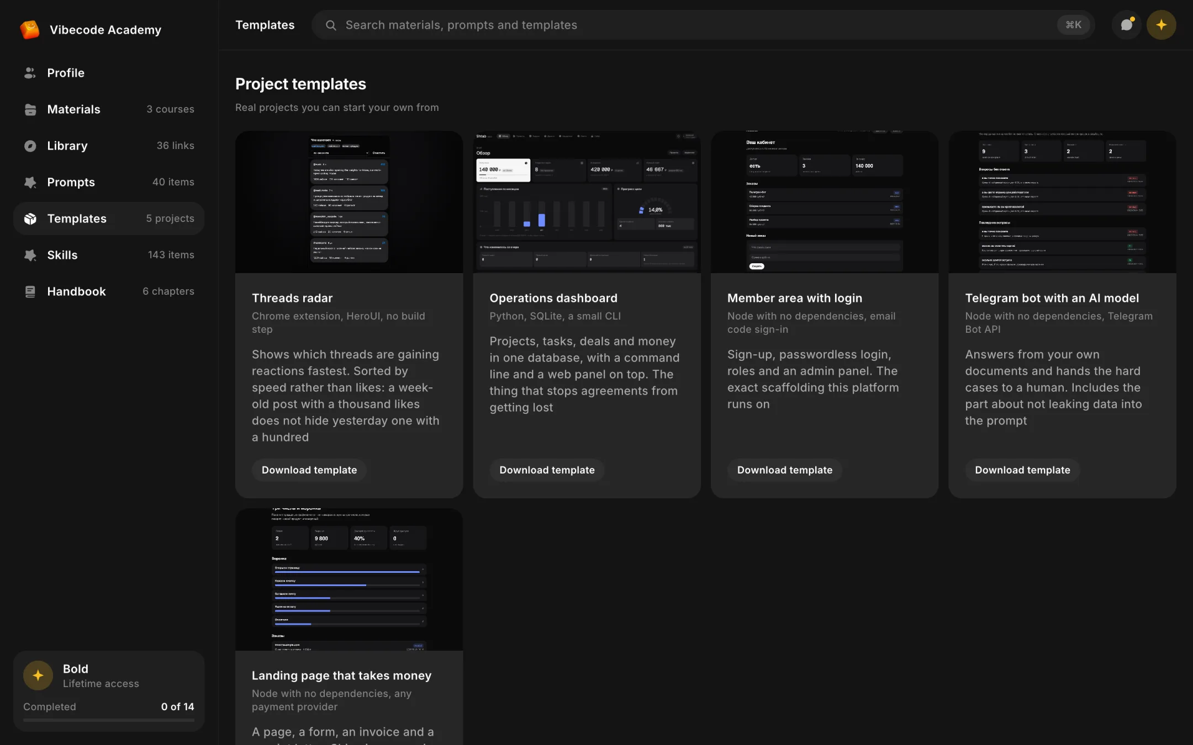Select Skills in the sidebar
Viewport: 1193px width, 745px height.
tap(109, 255)
